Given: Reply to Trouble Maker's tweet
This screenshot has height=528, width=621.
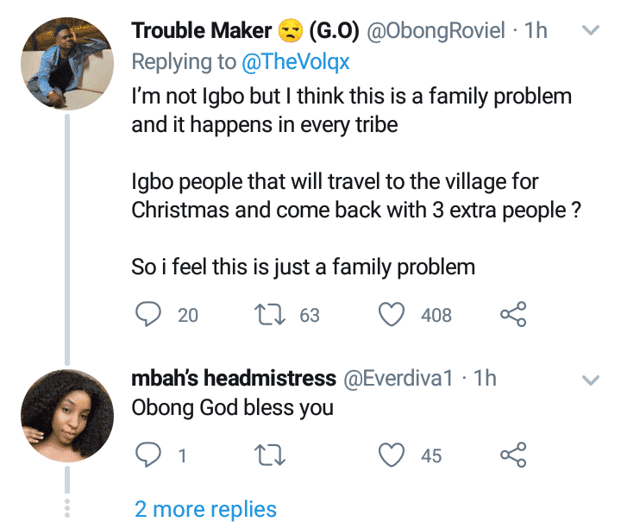Looking at the screenshot, I should tap(148, 315).
